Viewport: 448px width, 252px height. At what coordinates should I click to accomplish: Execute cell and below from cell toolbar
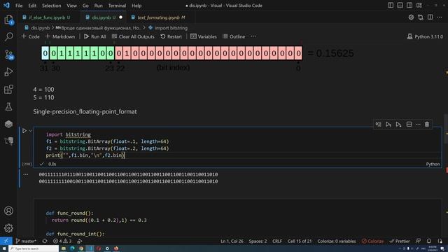pyautogui.click(x=398, y=125)
